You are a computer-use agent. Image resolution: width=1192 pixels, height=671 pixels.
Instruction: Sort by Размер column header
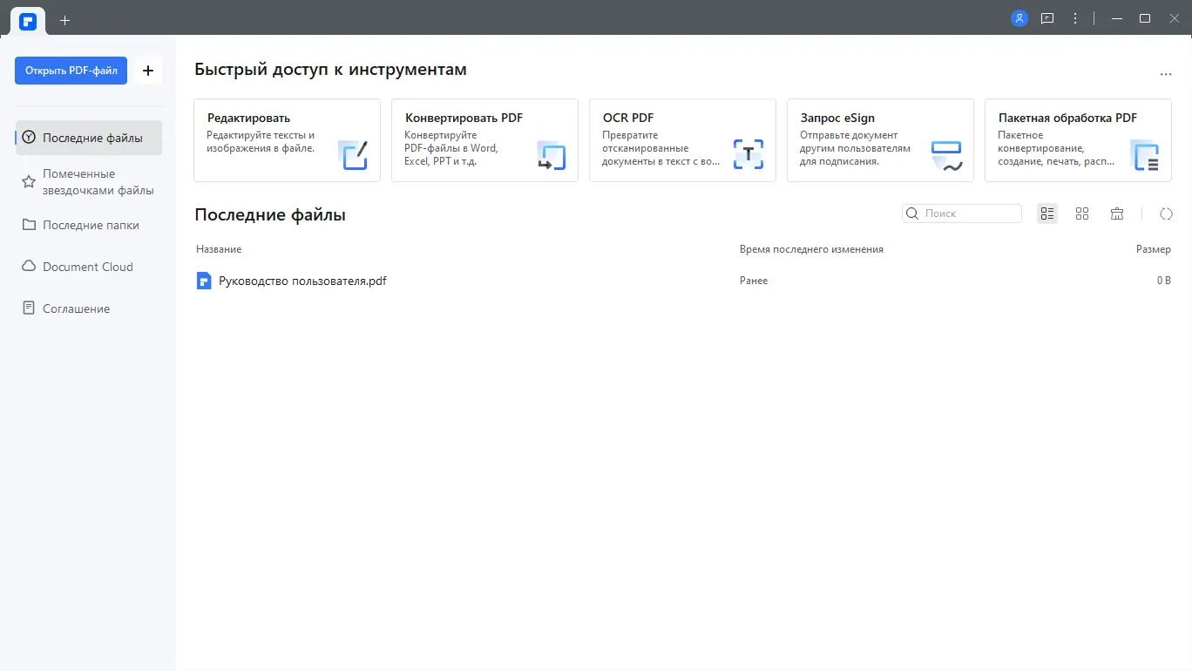coord(1154,249)
